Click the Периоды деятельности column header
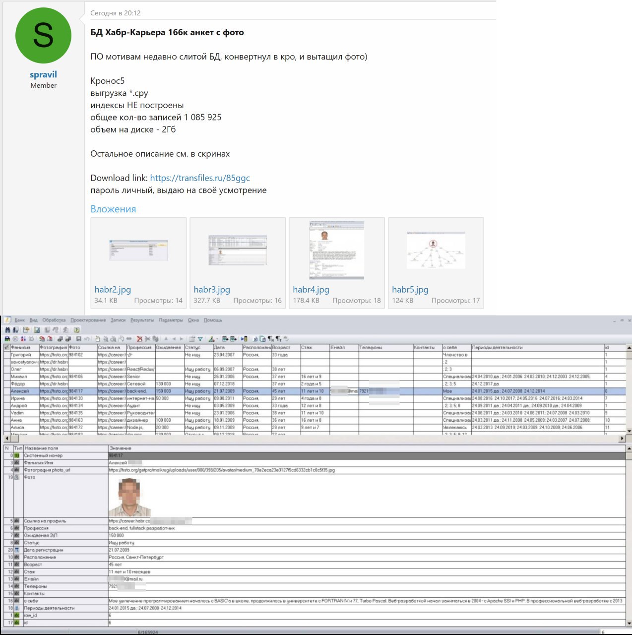 click(x=538, y=347)
